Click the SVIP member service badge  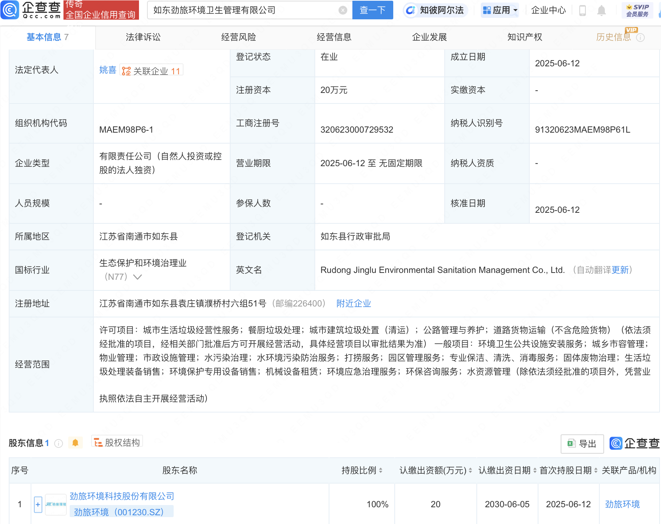tap(637, 10)
